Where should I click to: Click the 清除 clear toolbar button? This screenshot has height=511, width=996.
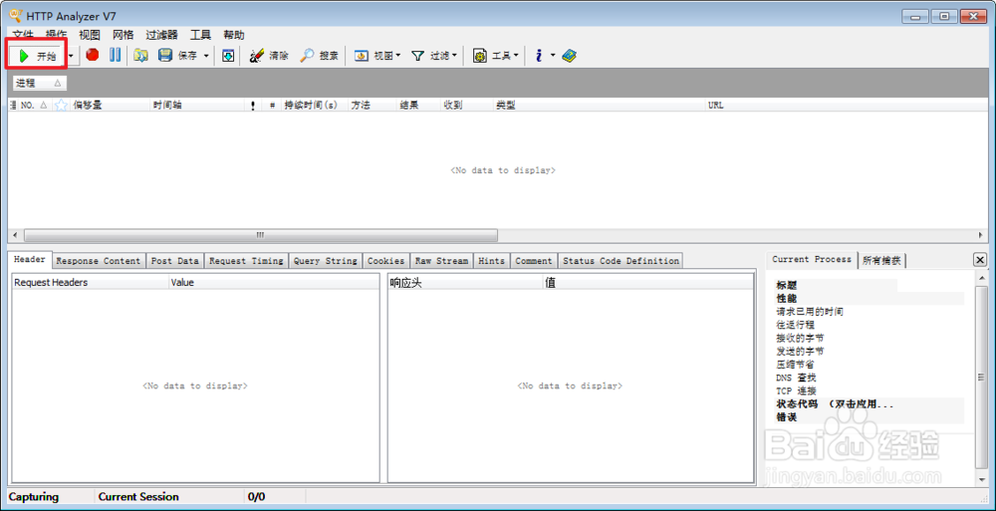pyautogui.click(x=269, y=56)
